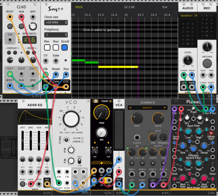
Task: Flip the VCO EXP/LIN FM switch
Action: [80, 161]
